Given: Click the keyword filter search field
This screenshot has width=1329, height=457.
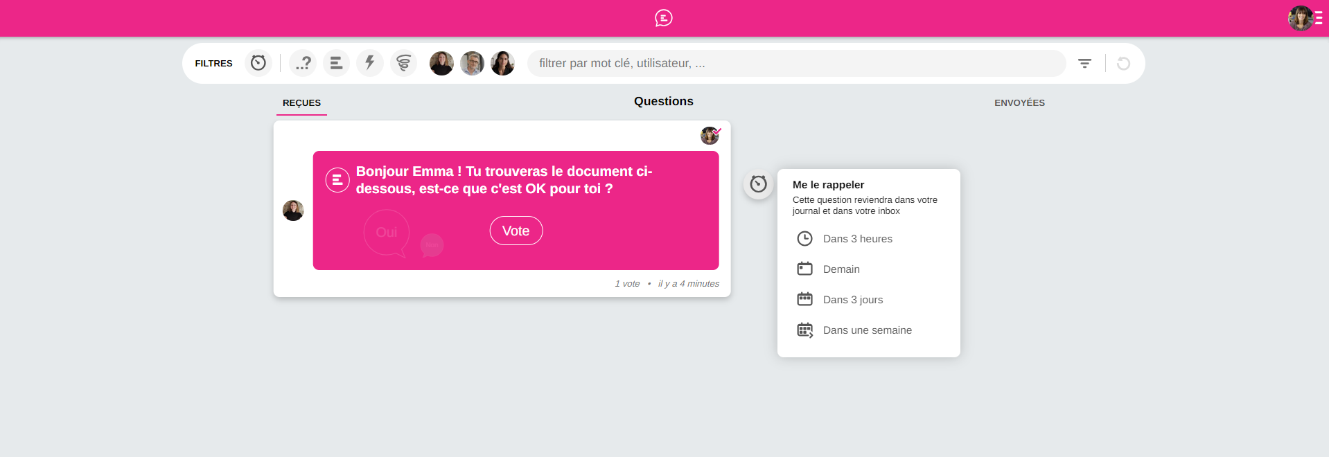Looking at the screenshot, I should tap(795, 63).
